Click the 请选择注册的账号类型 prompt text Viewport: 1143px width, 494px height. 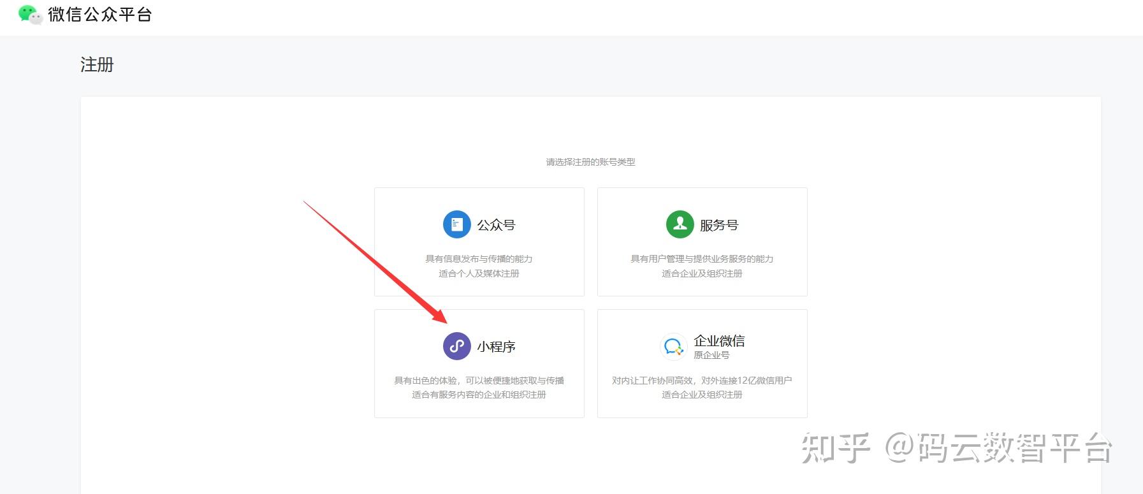pos(590,162)
